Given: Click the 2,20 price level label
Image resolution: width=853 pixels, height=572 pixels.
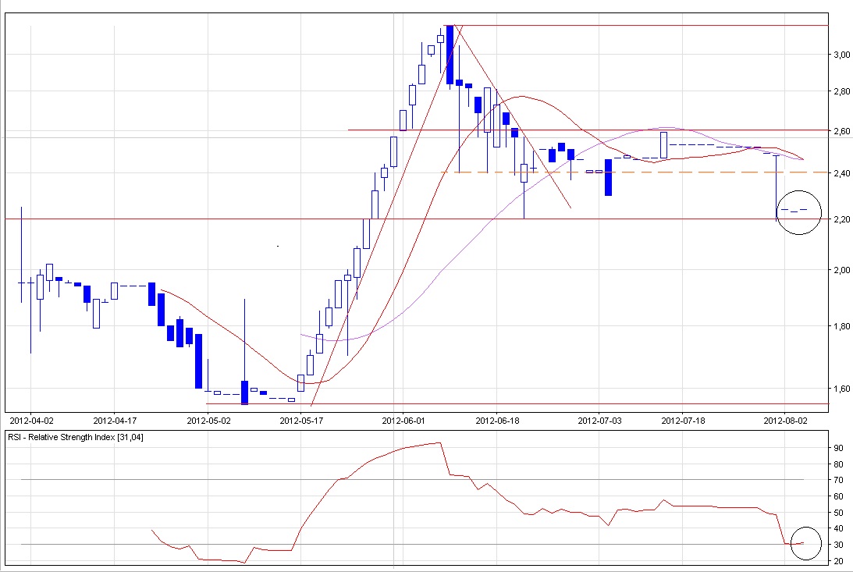Looking at the screenshot, I should (x=840, y=220).
